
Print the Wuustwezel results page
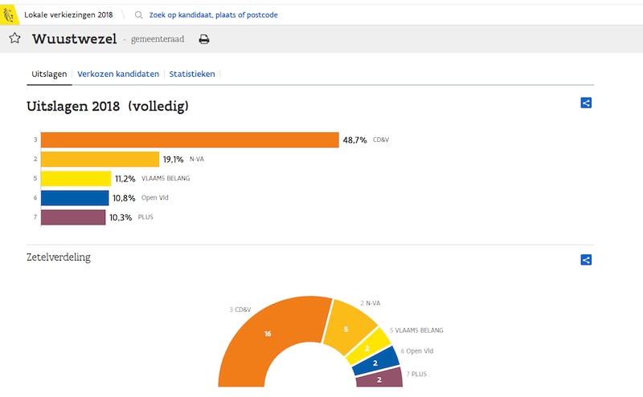204,39
